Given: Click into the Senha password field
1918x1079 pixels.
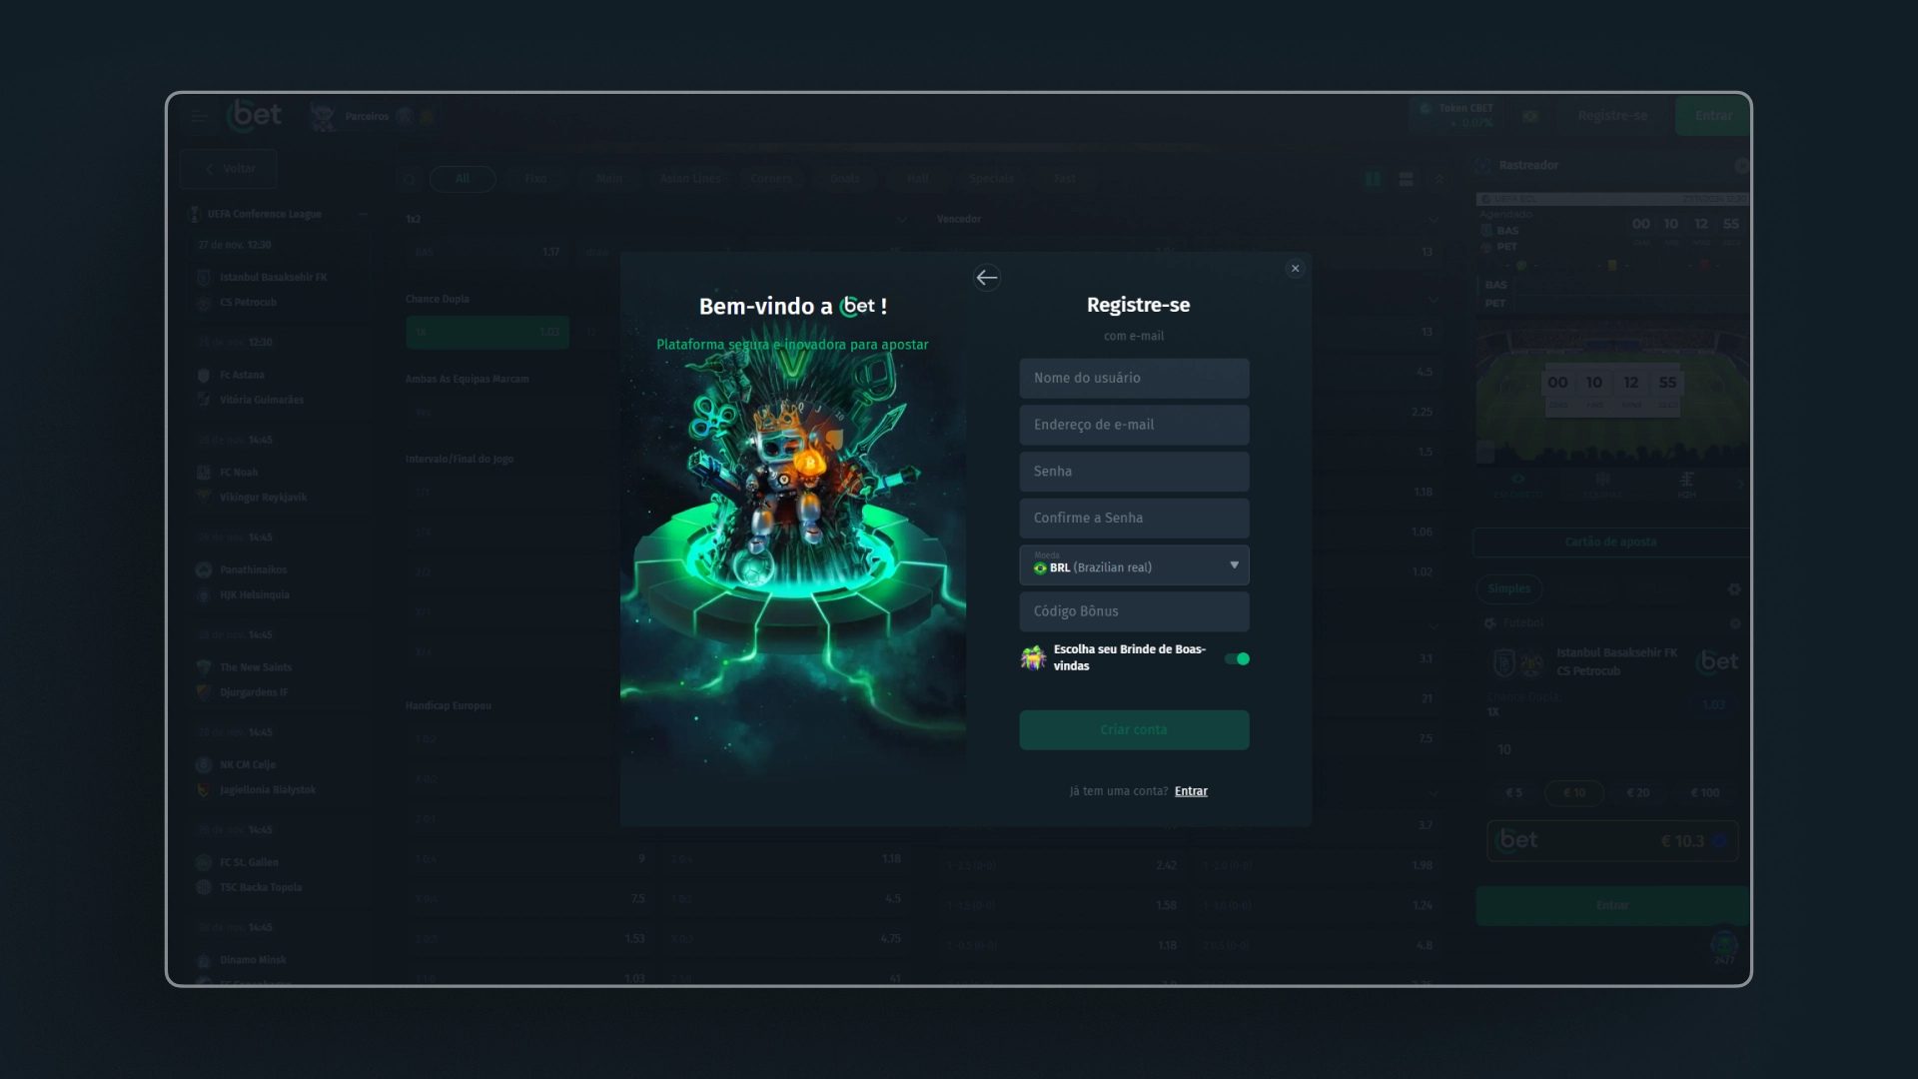Looking at the screenshot, I should click(x=1134, y=472).
